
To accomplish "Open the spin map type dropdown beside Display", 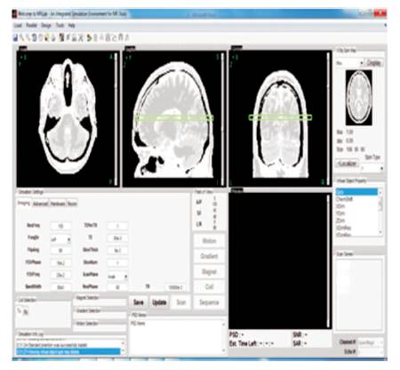I will point(350,63).
